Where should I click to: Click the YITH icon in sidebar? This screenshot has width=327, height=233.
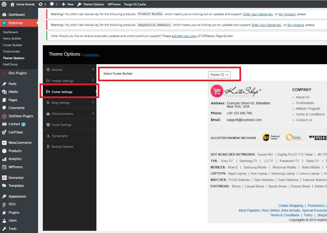[x=4, y=205]
